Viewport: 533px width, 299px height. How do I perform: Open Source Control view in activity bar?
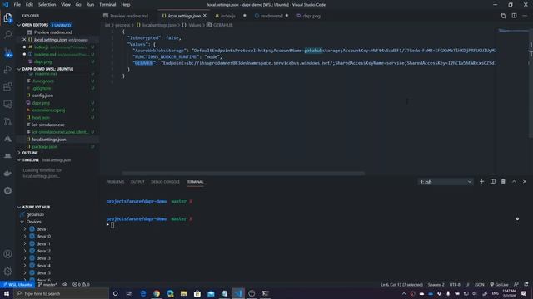(7, 52)
